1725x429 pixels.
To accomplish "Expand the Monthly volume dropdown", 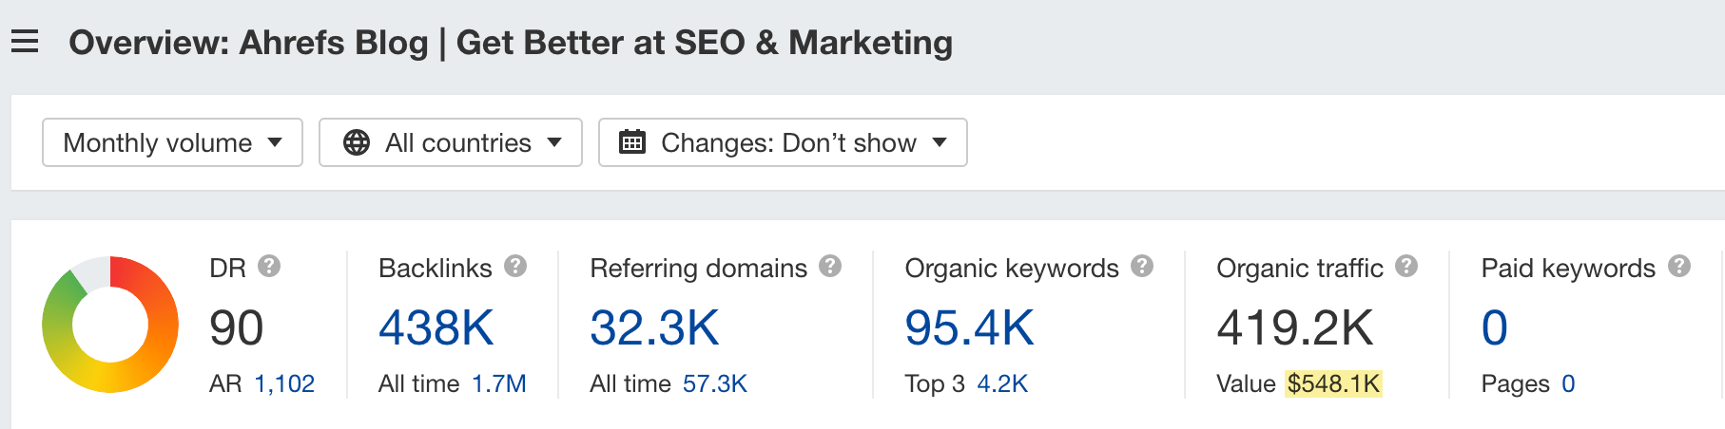I will point(172,142).
